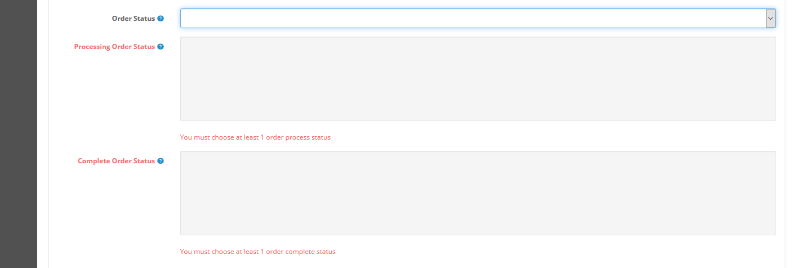This screenshot has height=268, width=792.
Task: Open the Order Status dropdown arrow
Action: click(x=771, y=19)
